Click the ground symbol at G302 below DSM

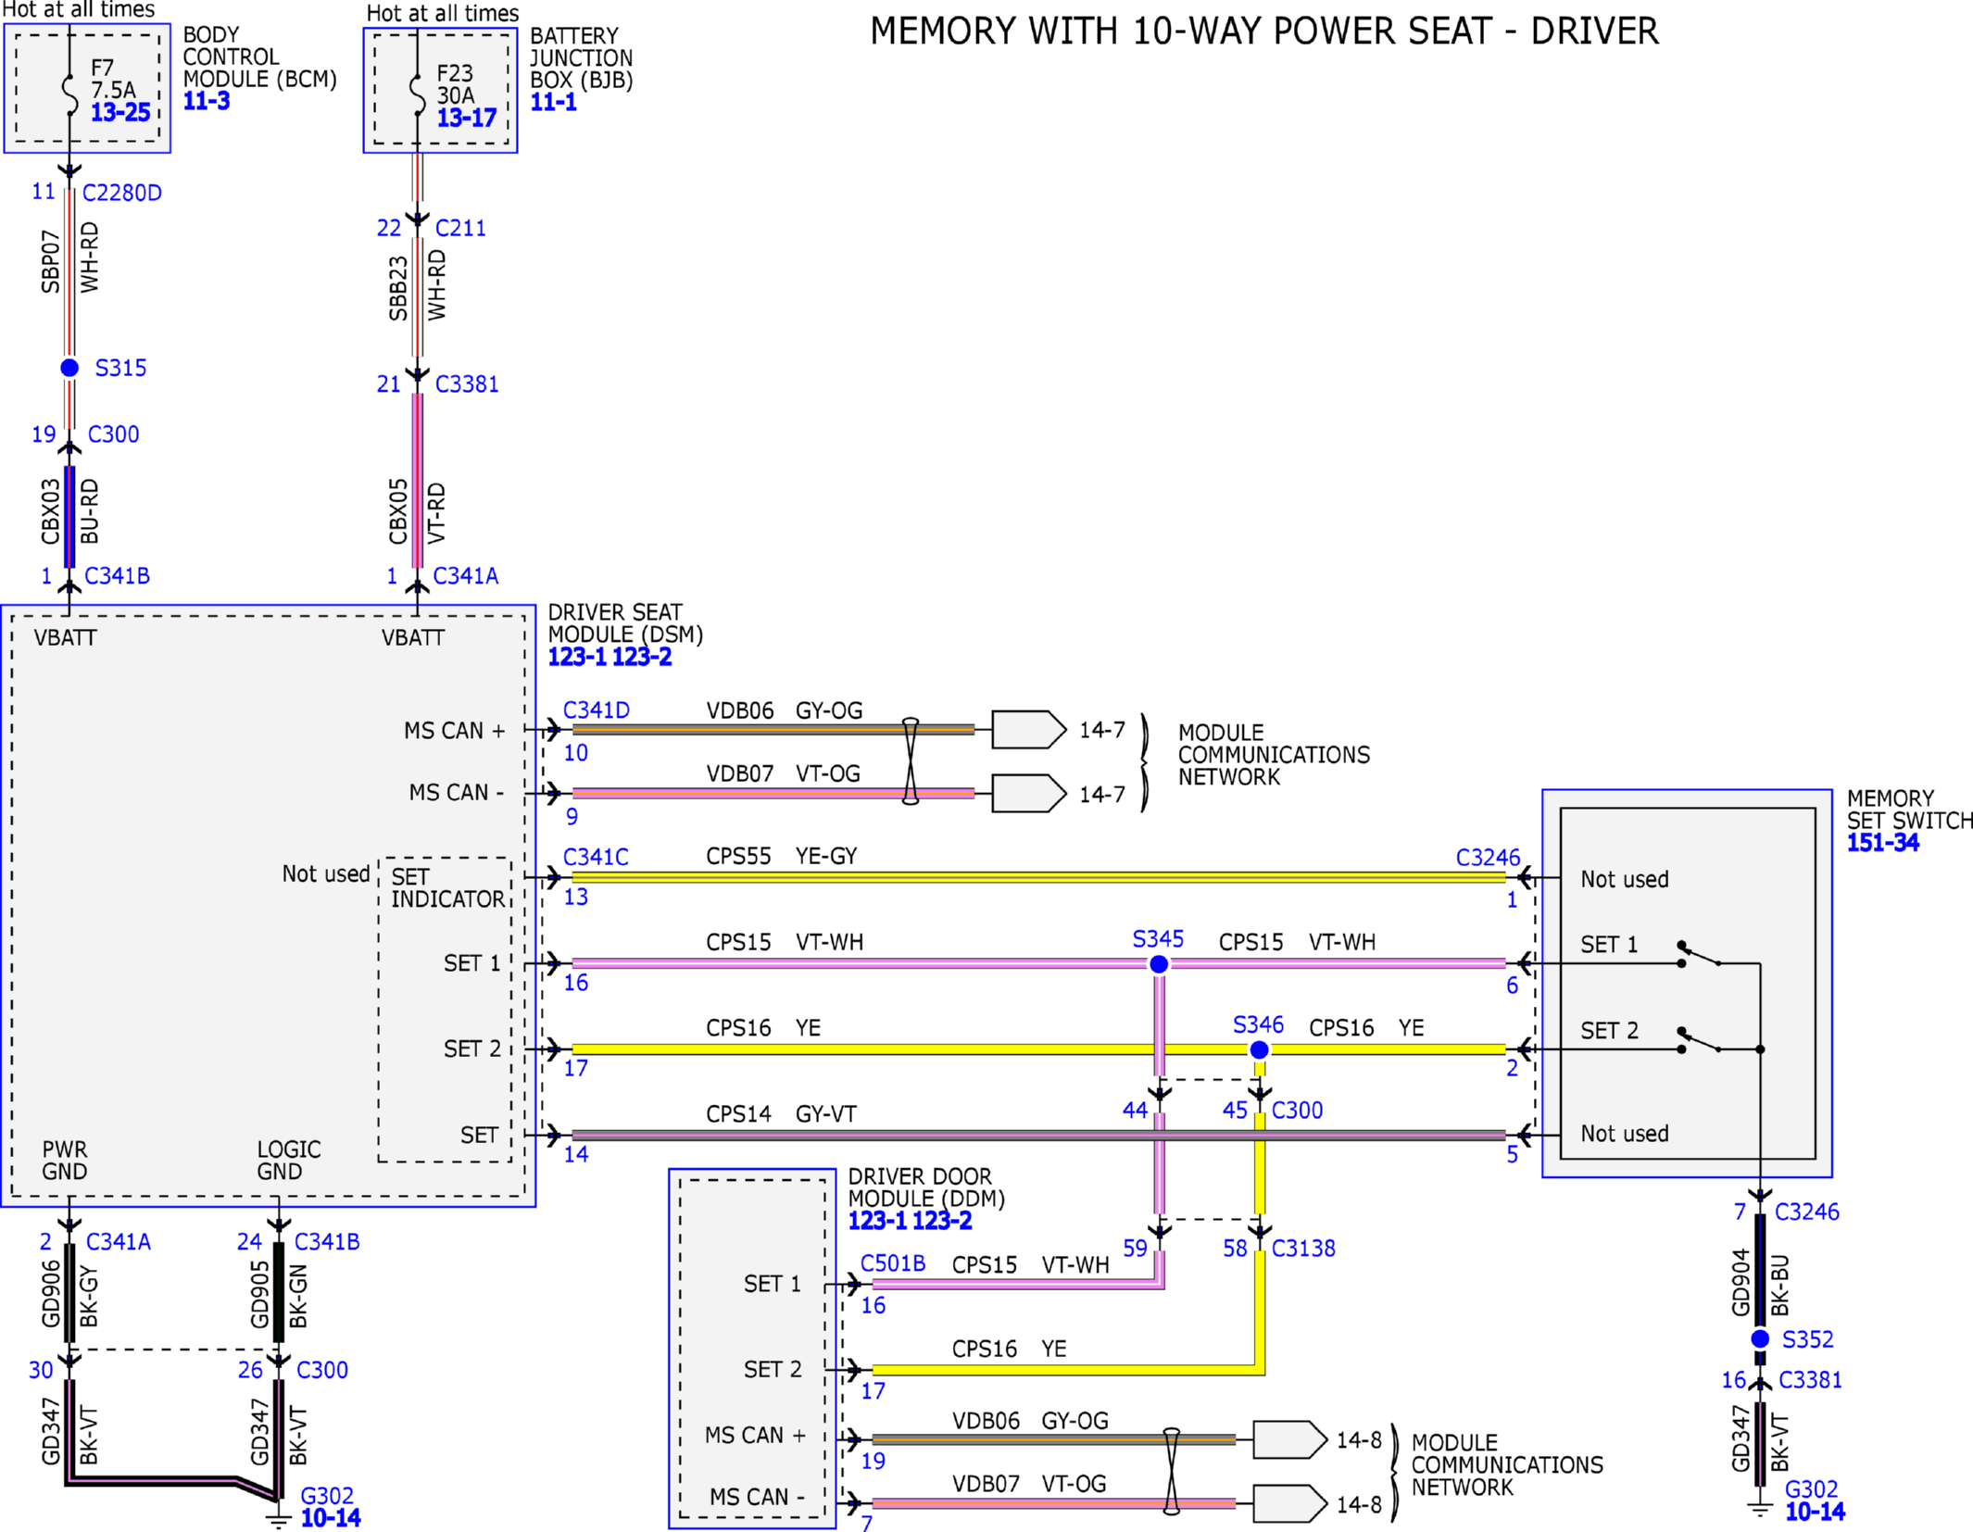[277, 1520]
